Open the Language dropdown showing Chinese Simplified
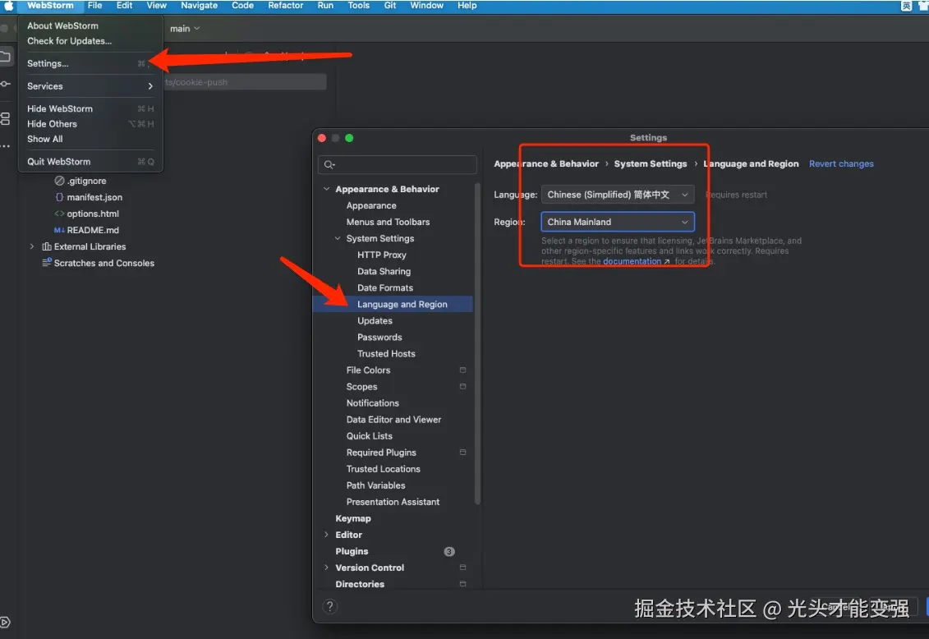 pyautogui.click(x=618, y=195)
